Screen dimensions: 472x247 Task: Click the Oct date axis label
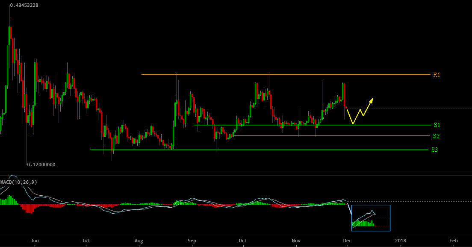(x=243, y=241)
